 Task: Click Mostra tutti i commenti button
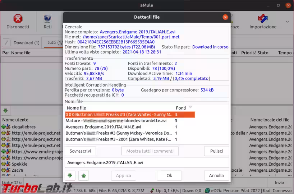tap(150, 151)
